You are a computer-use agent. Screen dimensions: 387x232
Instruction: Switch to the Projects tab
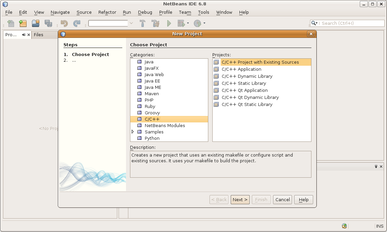pyautogui.click(x=11, y=35)
